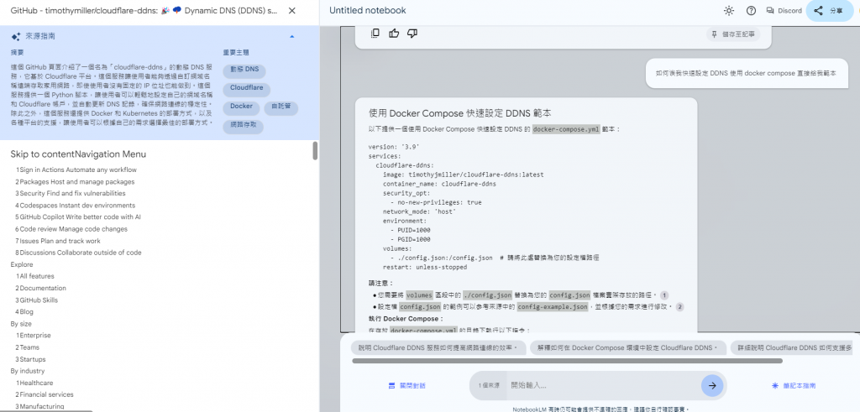Click the suggestions horizontal scrollbar
The width and height of the screenshot is (860, 412).
point(567,361)
